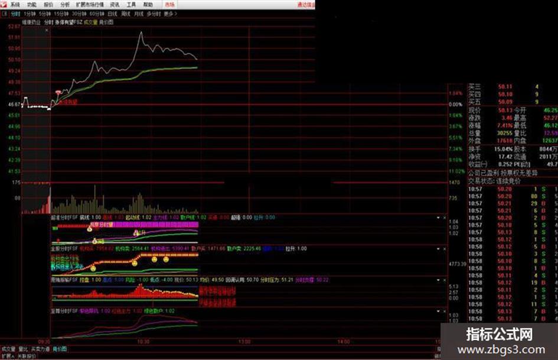
Task: Click 现价 50.13 value
Action: 505,110
